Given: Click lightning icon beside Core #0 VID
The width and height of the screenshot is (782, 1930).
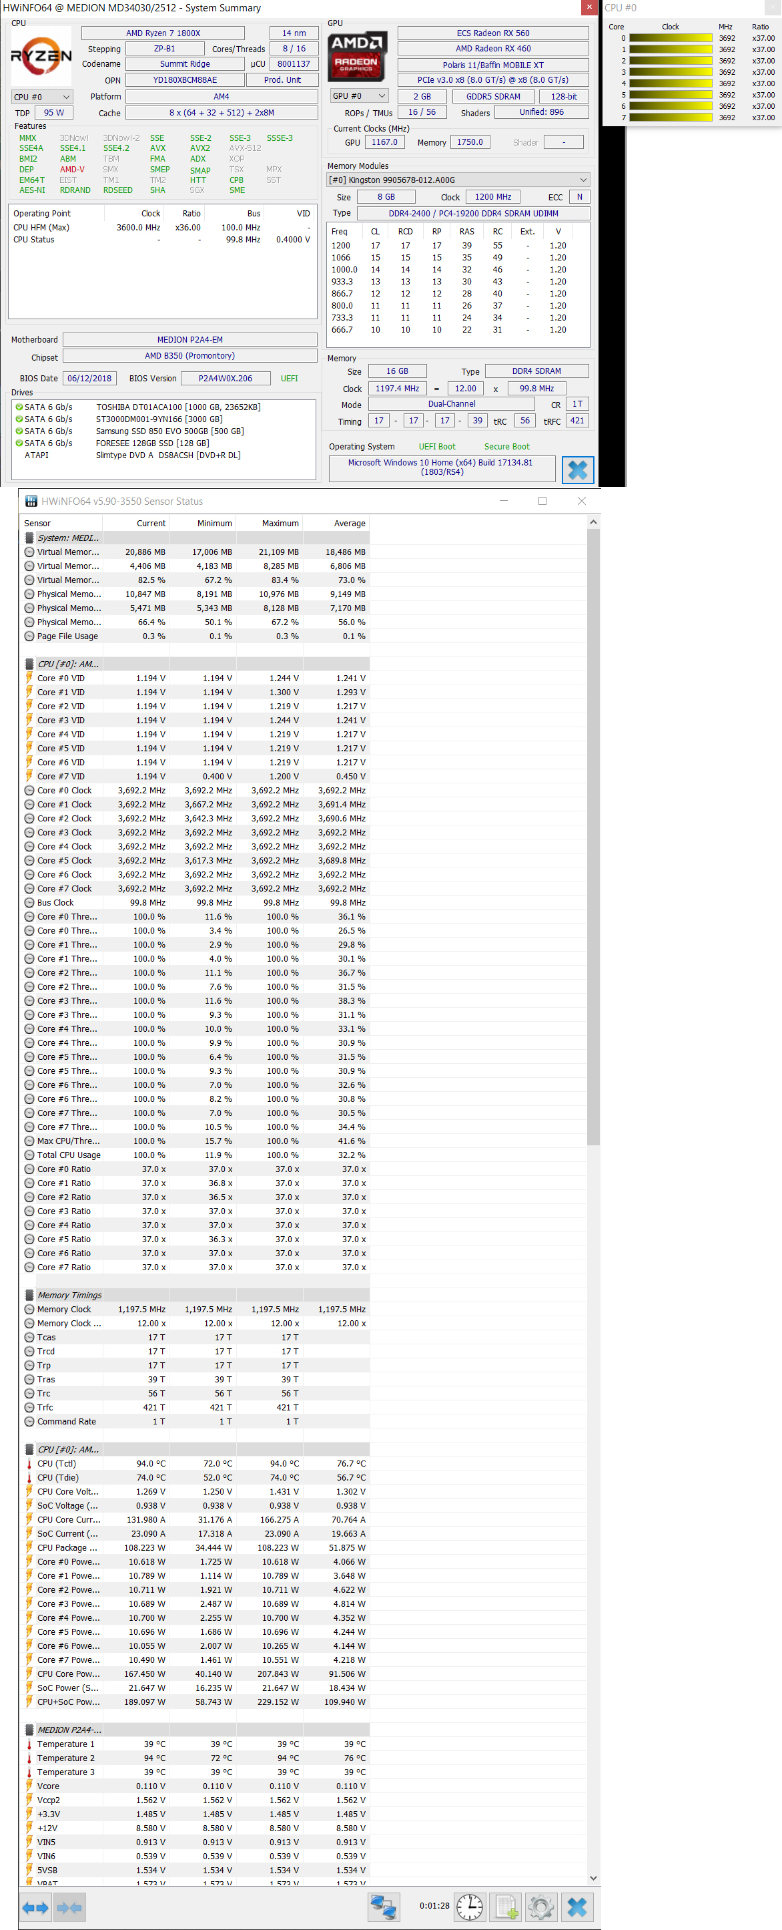Looking at the screenshot, I should [29, 678].
